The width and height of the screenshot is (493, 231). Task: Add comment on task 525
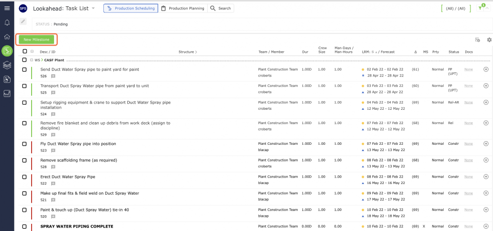coord(53,92)
